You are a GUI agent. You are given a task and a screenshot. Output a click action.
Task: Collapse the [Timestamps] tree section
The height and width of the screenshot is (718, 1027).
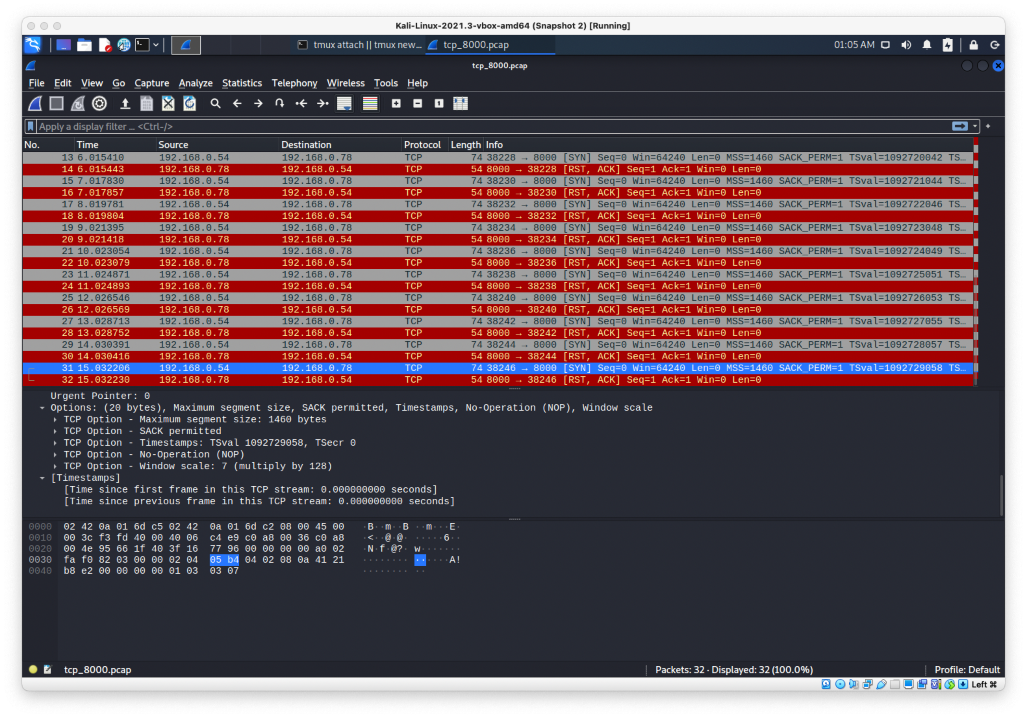pyautogui.click(x=42, y=478)
